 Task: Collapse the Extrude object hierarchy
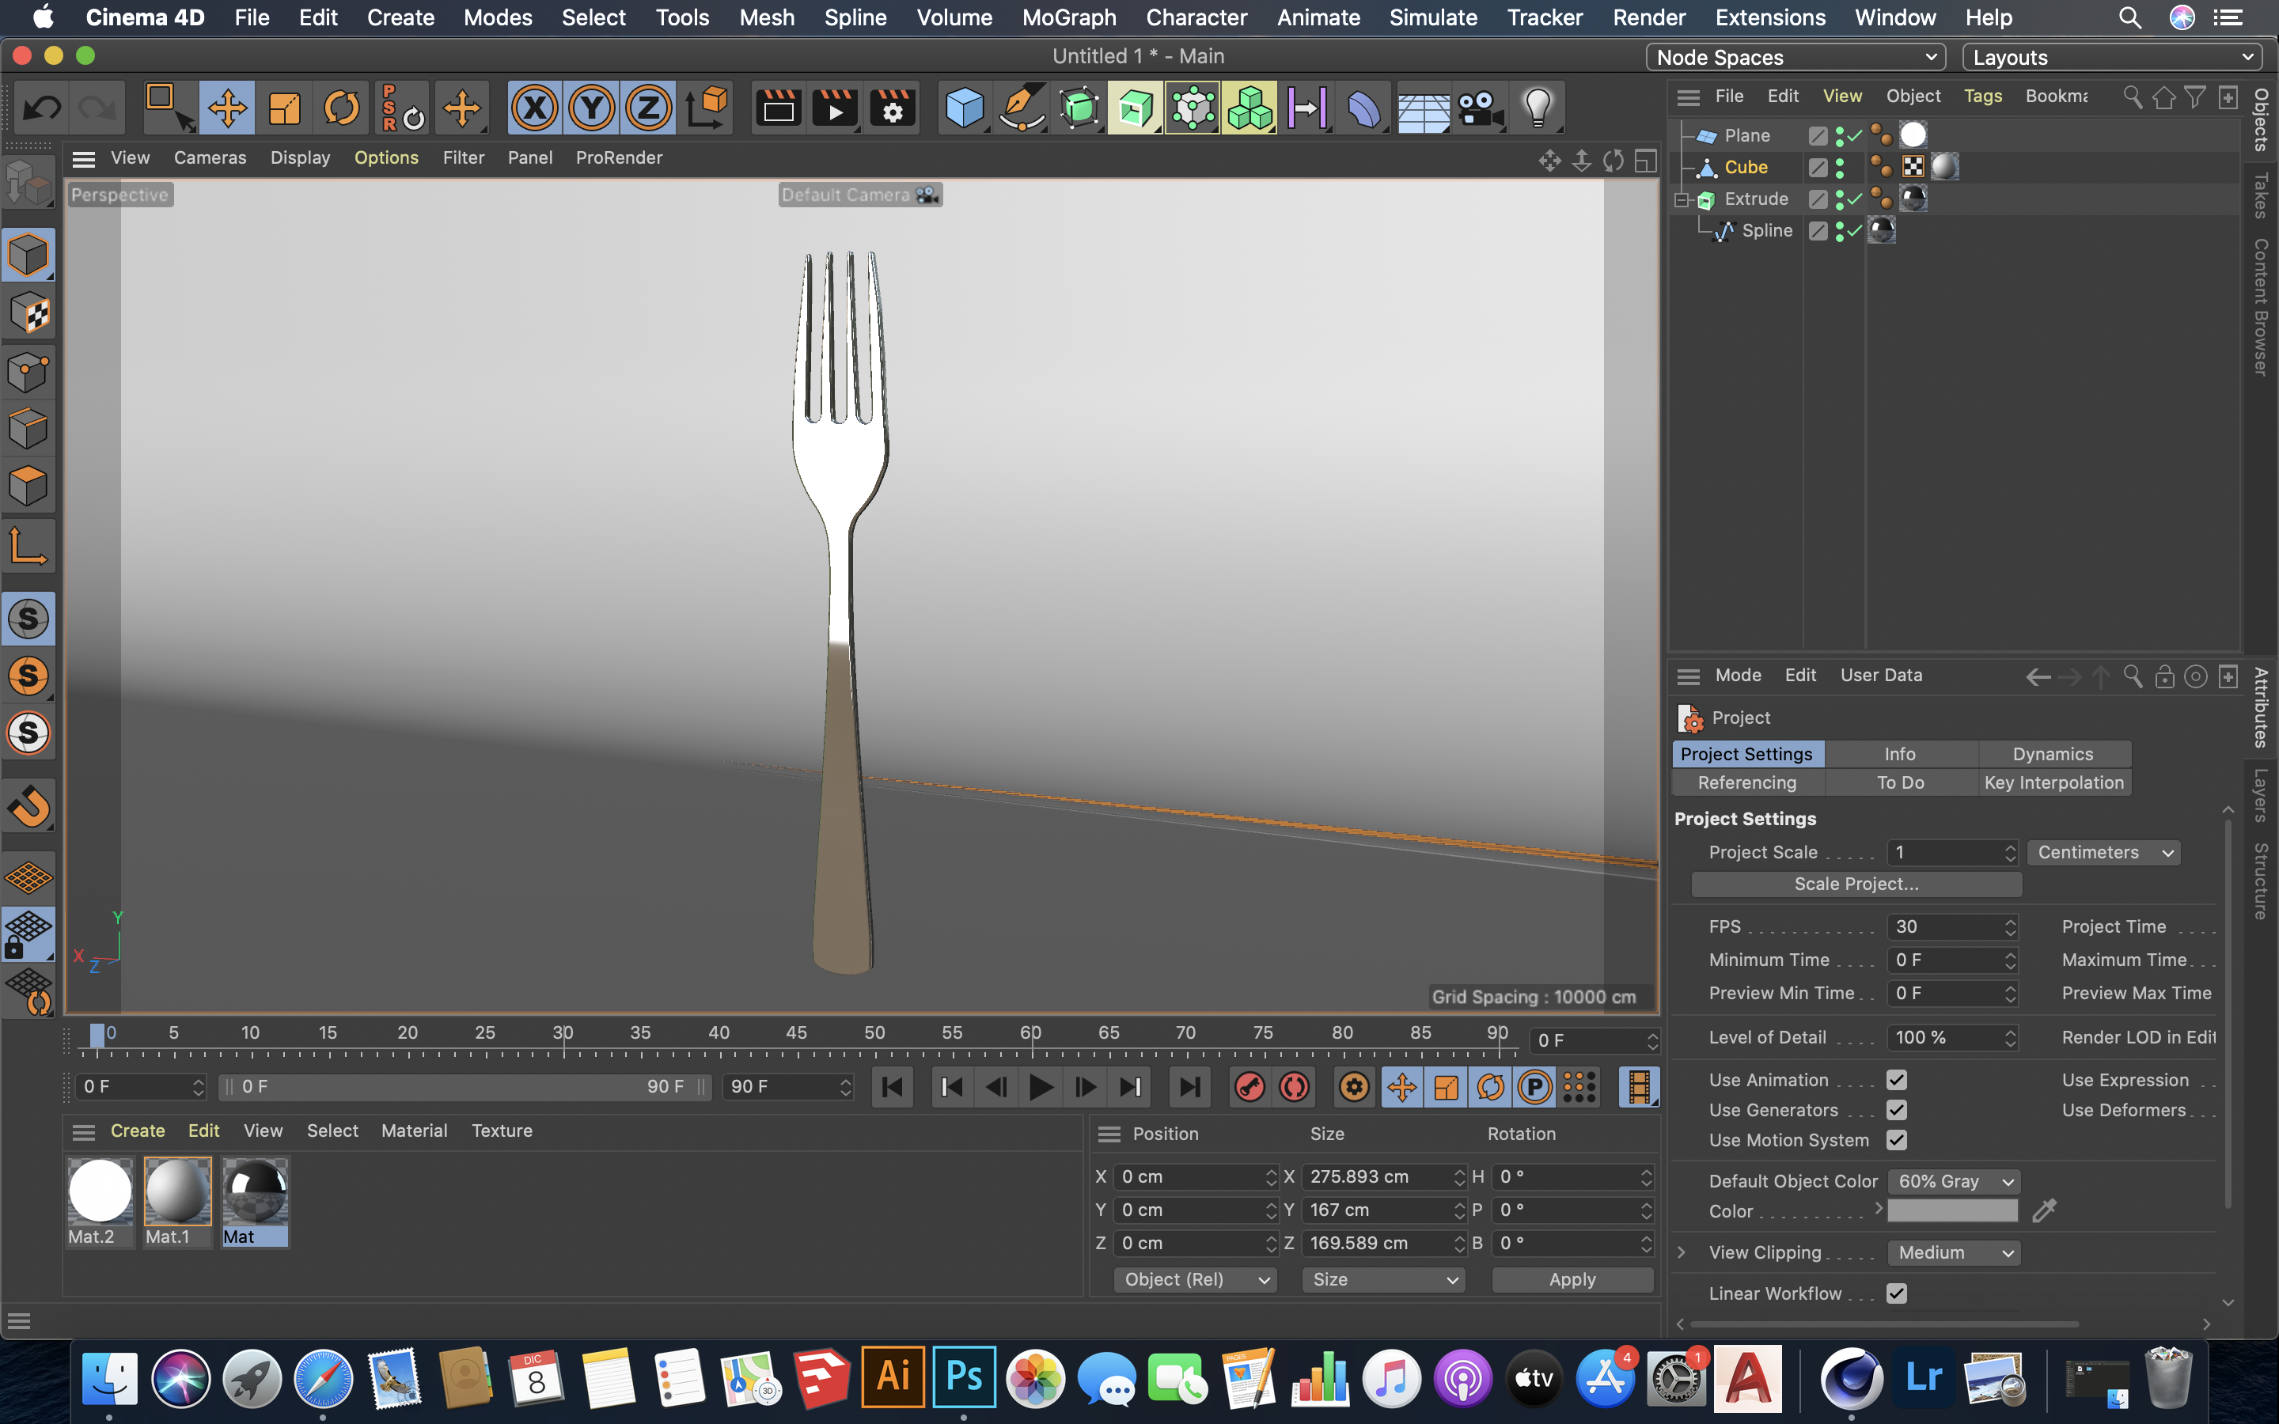[1682, 199]
